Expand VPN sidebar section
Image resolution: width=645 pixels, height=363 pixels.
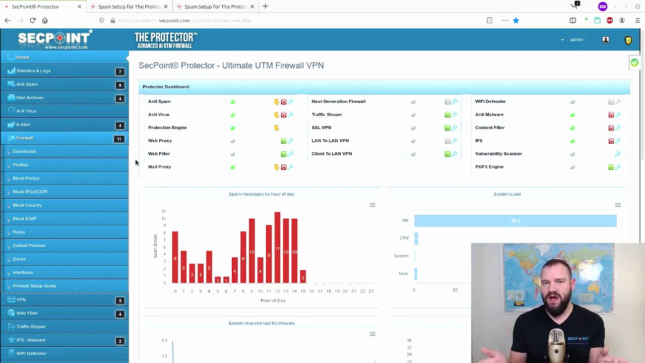64,299
